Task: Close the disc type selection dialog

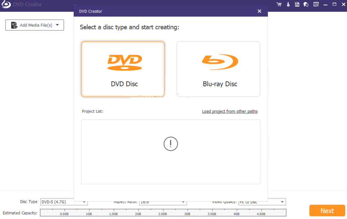Action: tap(259, 11)
